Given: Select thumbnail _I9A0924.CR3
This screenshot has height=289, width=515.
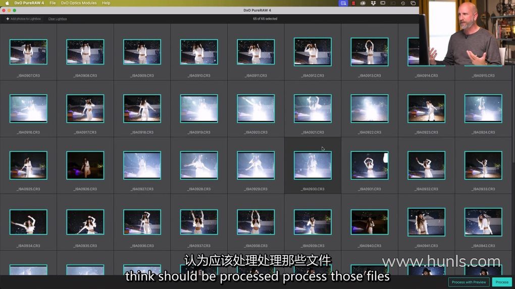Looking at the screenshot, I should [483, 108].
